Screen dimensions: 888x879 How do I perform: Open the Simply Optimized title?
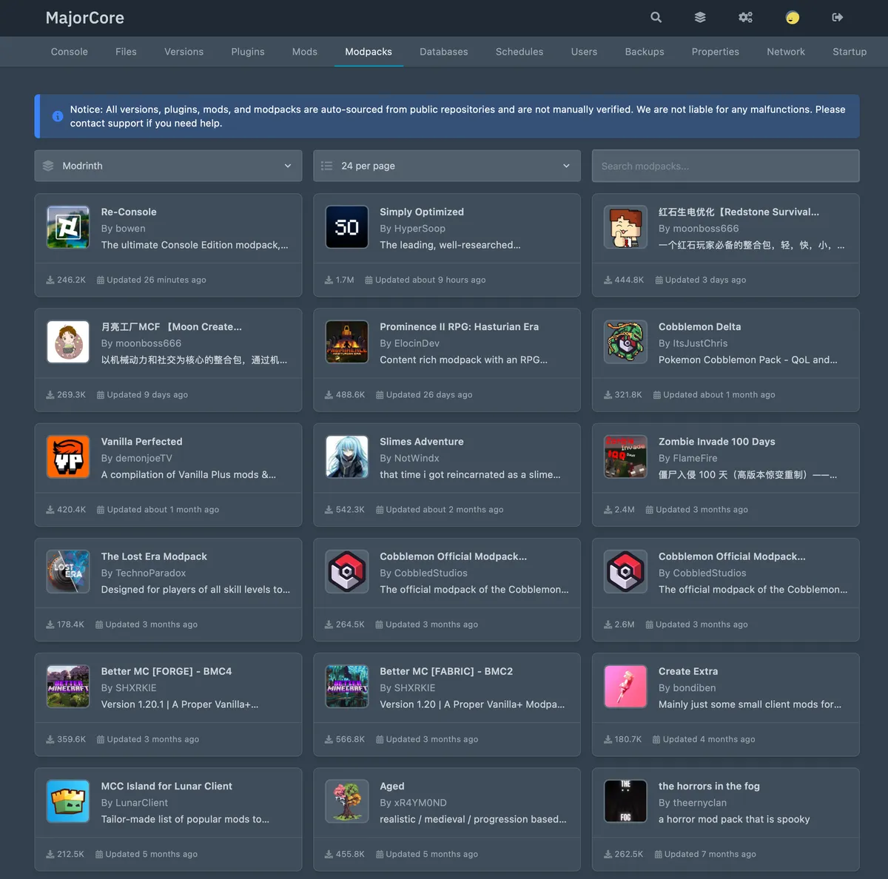[422, 212]
